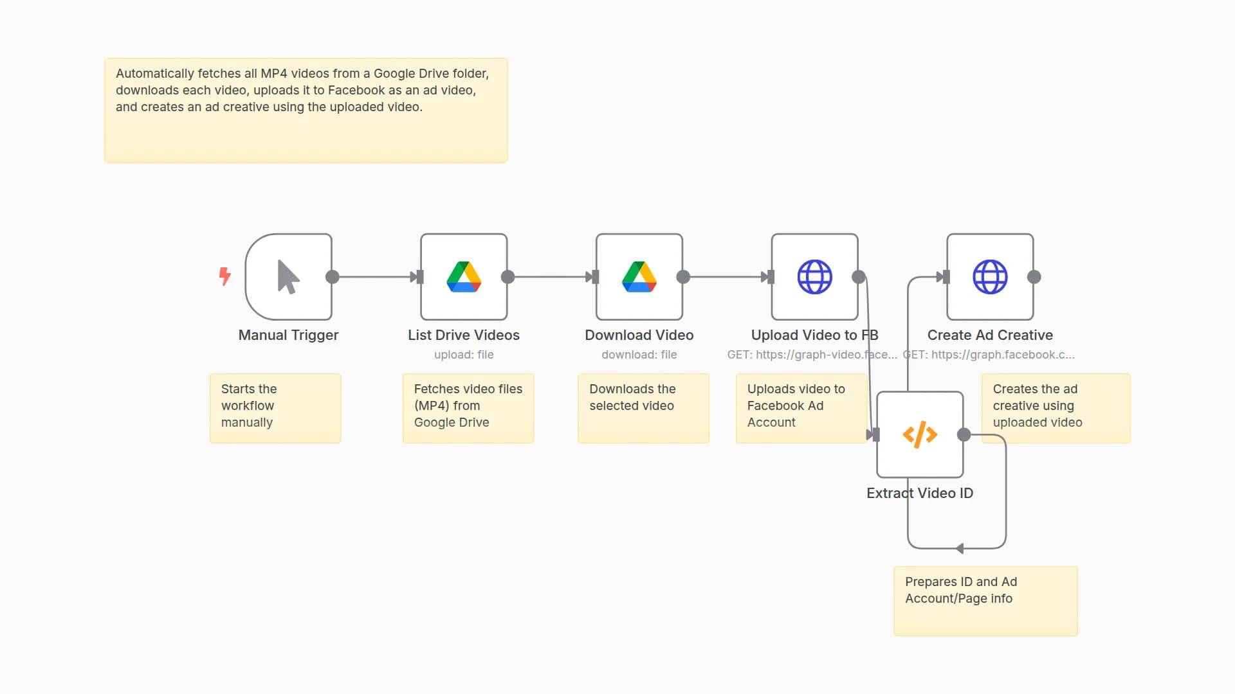Click the 'upload: file' subtitle text
Image resolution: width=1235 pixels, height=694 pixels.
464,355
